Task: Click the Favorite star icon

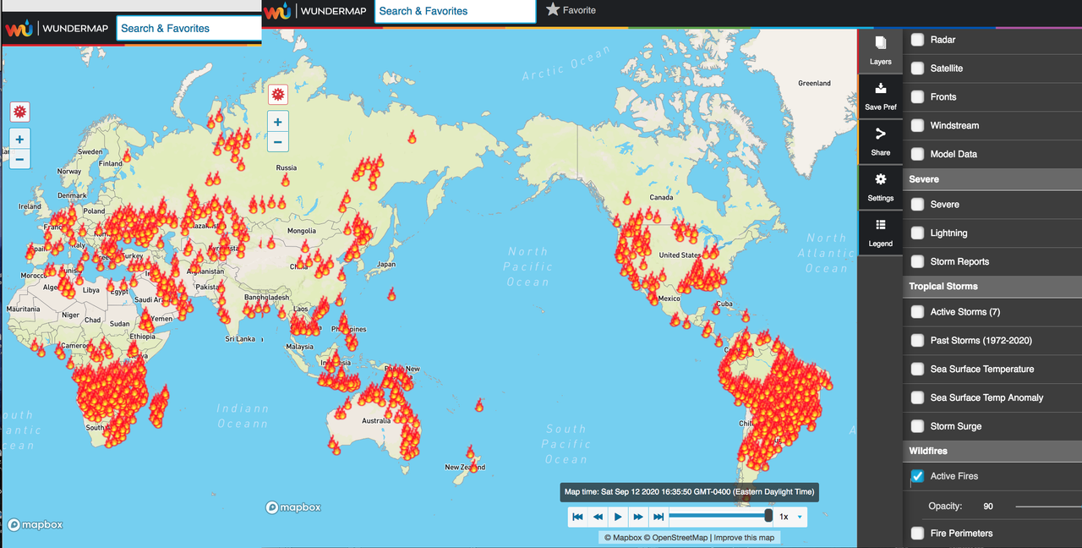Action: (x=553, y=10)
